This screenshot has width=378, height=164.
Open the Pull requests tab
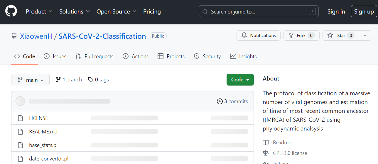tap(94, 56)
